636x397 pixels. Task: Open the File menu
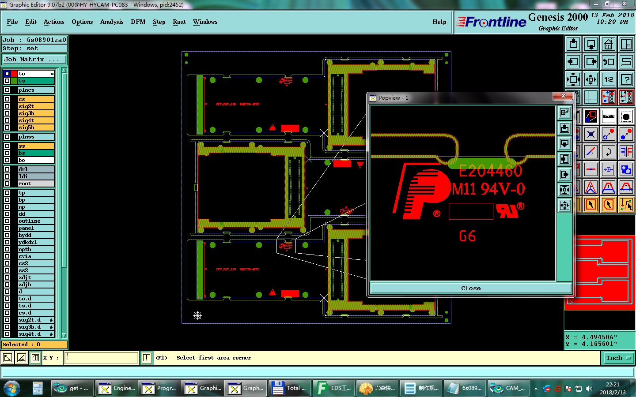pos(12,22)
